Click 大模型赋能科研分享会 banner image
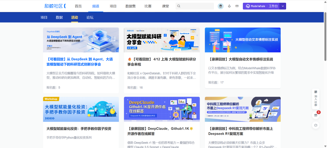 click(x=162, y=40)
